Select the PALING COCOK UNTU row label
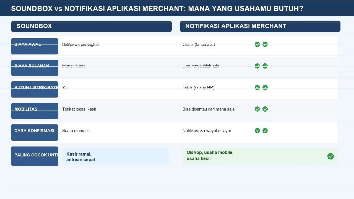The width and height of the screenshot is (354, 199). click(35, 156)
